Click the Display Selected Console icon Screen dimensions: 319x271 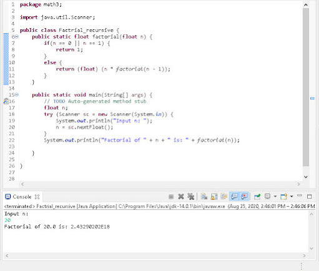tap(267, 196)
